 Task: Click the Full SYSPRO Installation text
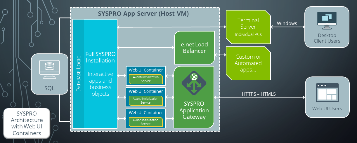[100, 57]
